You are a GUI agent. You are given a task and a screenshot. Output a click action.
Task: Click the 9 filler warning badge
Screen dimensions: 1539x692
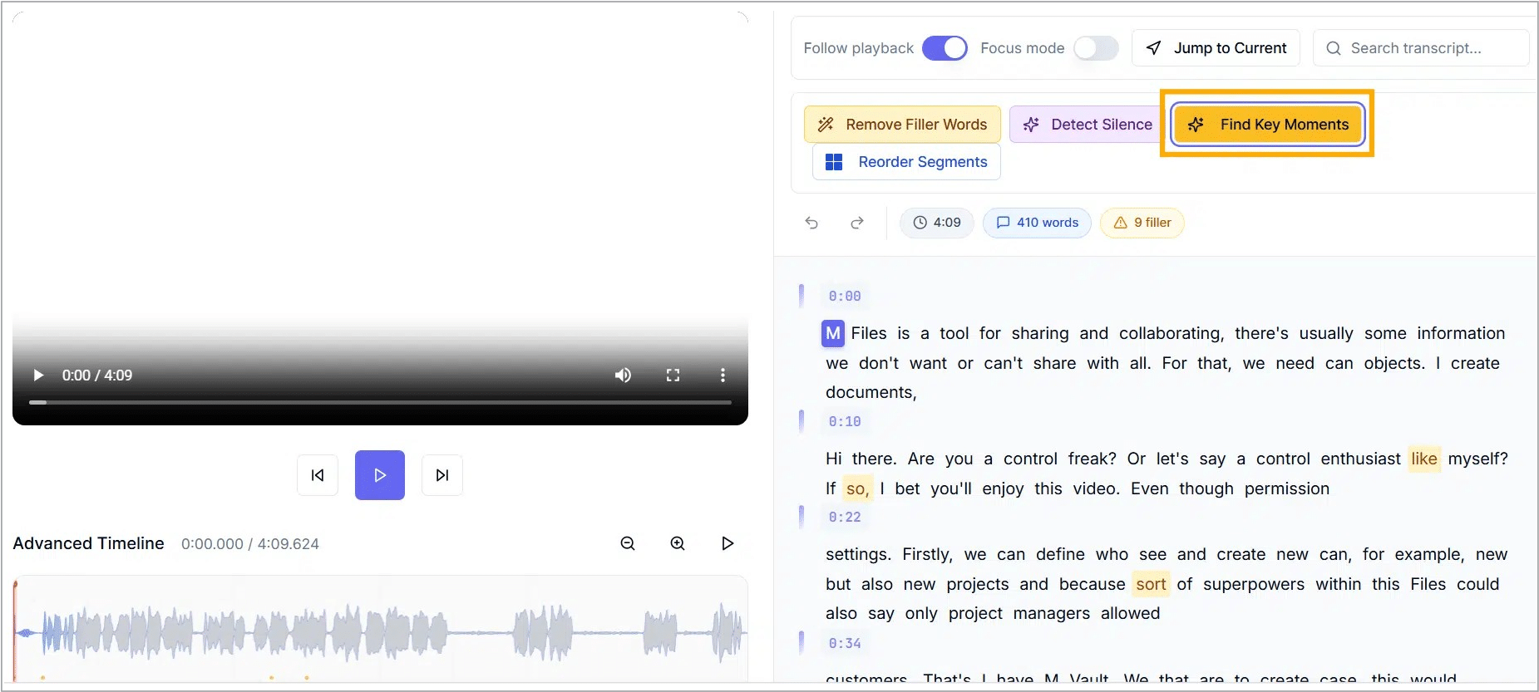1142,223
